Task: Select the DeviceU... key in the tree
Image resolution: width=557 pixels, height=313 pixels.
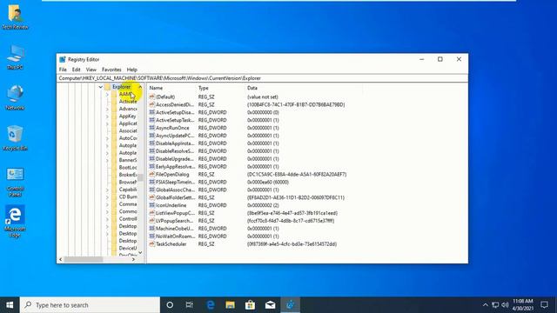Action: coord(128,248)
